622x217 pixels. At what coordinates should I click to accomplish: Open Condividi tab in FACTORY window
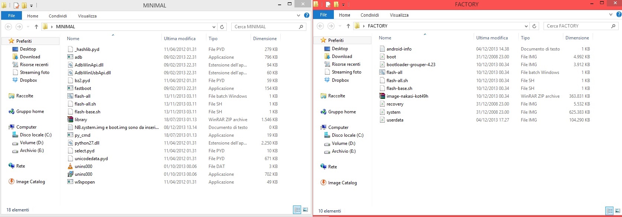coord(370,15)
